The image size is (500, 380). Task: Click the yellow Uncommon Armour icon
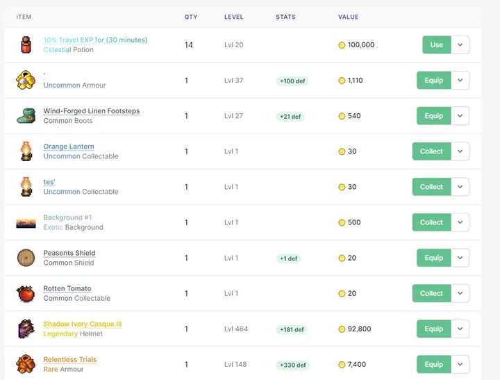coord(26,80)
